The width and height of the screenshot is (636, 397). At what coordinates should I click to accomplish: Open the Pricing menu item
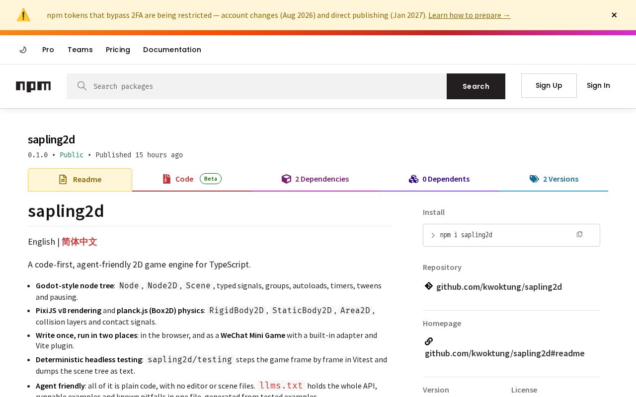118,50
